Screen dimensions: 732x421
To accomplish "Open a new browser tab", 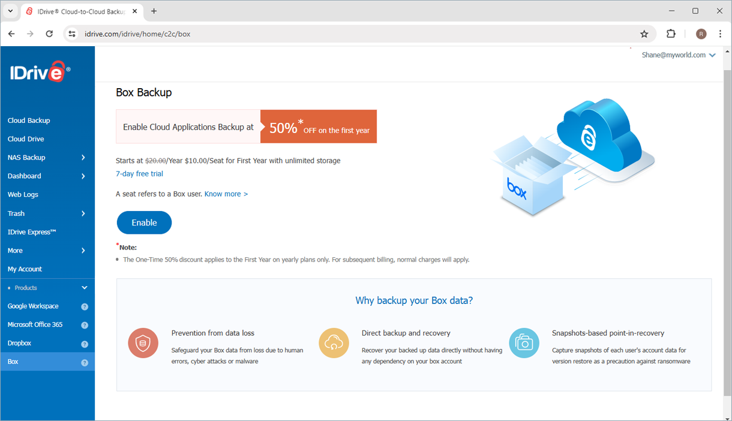I will [x=154, y=11].
